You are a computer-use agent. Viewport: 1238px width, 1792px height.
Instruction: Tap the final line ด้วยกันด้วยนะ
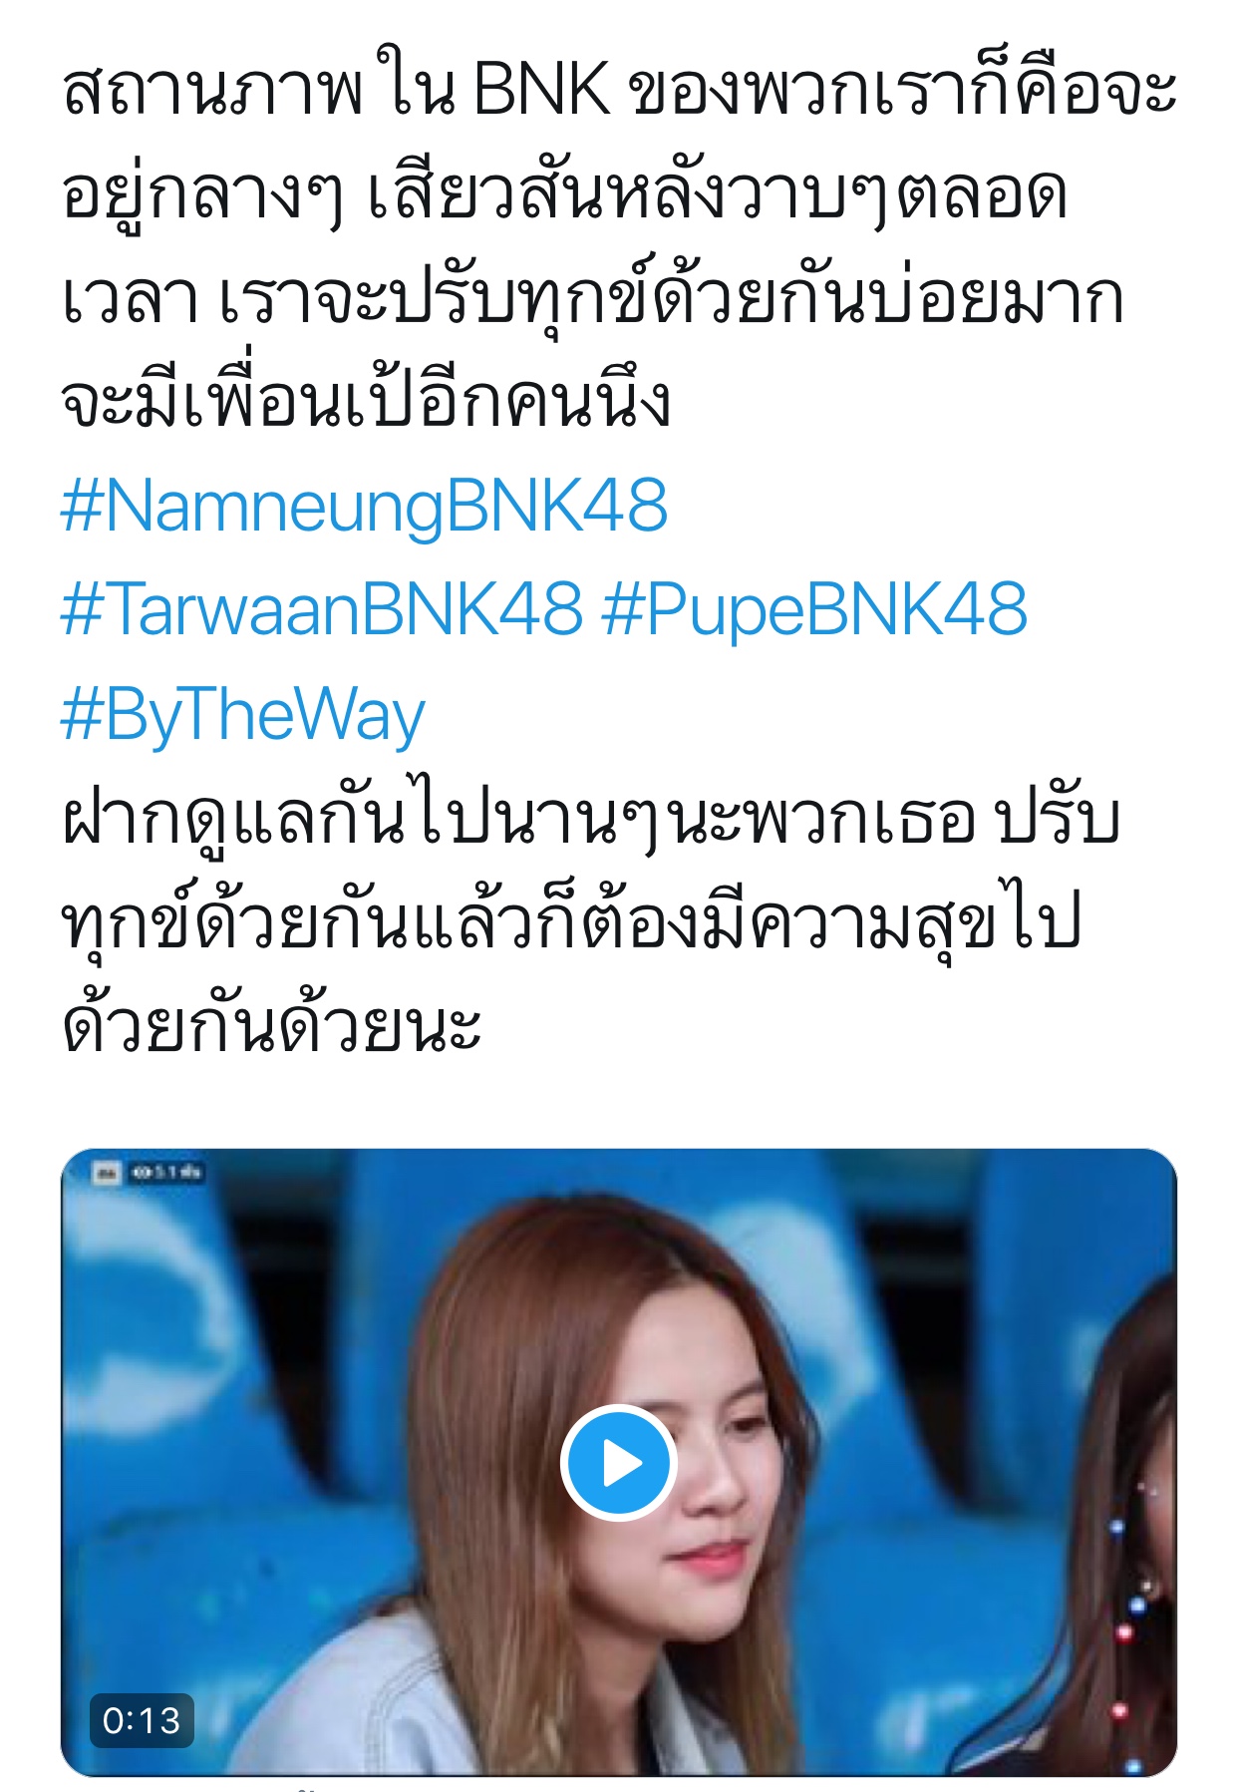(271, 1026)
